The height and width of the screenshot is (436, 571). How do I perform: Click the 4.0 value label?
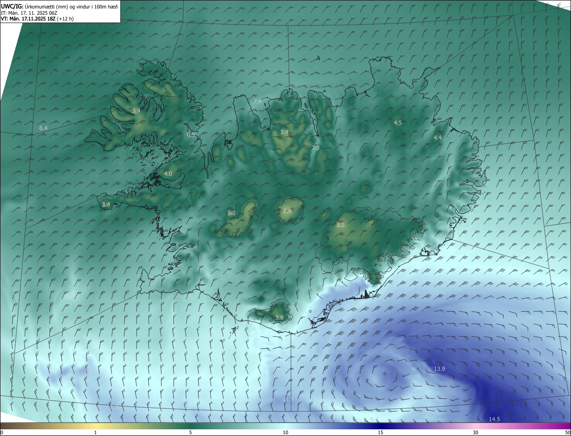click(x=168, y=173)
